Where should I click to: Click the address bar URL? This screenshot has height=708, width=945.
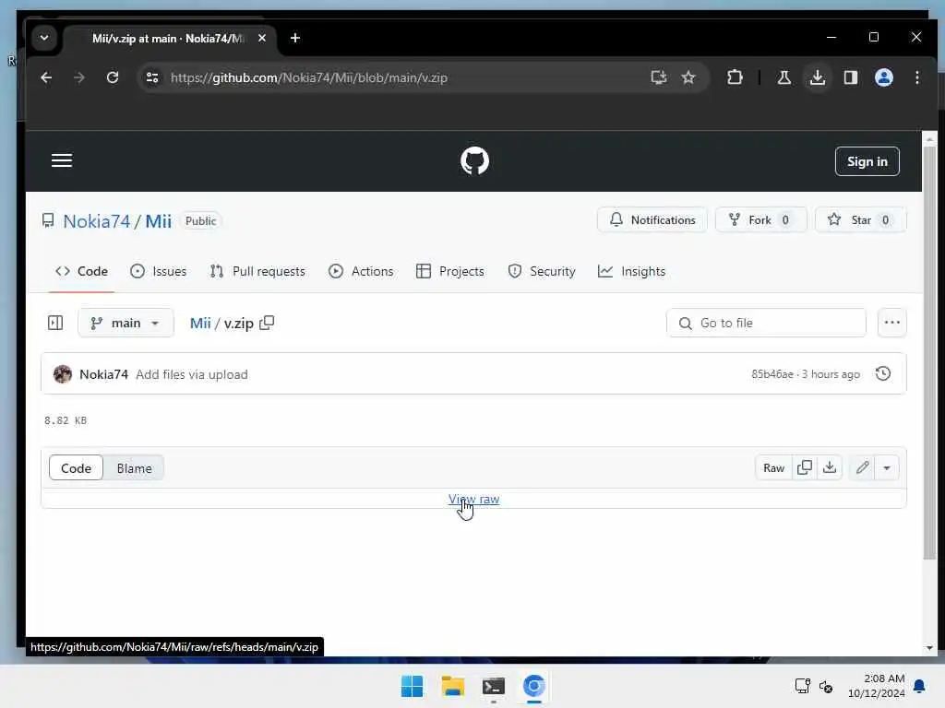308,77
